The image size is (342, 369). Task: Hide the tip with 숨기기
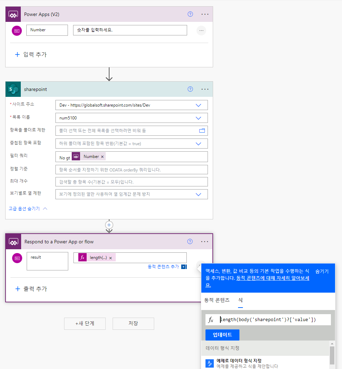click(x=322, y=271)
